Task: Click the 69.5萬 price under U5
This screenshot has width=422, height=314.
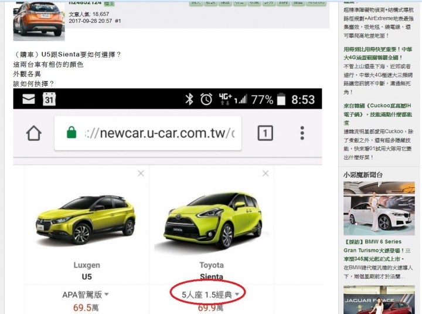Action: 86,308
